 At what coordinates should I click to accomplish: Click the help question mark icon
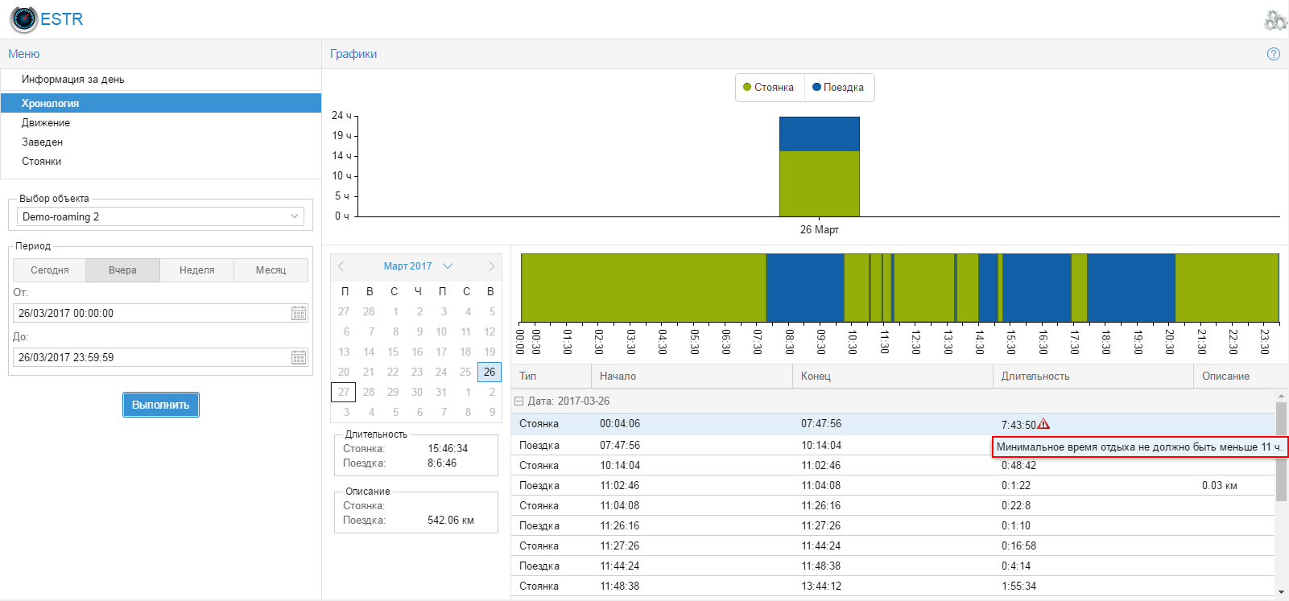point(1273,54)
